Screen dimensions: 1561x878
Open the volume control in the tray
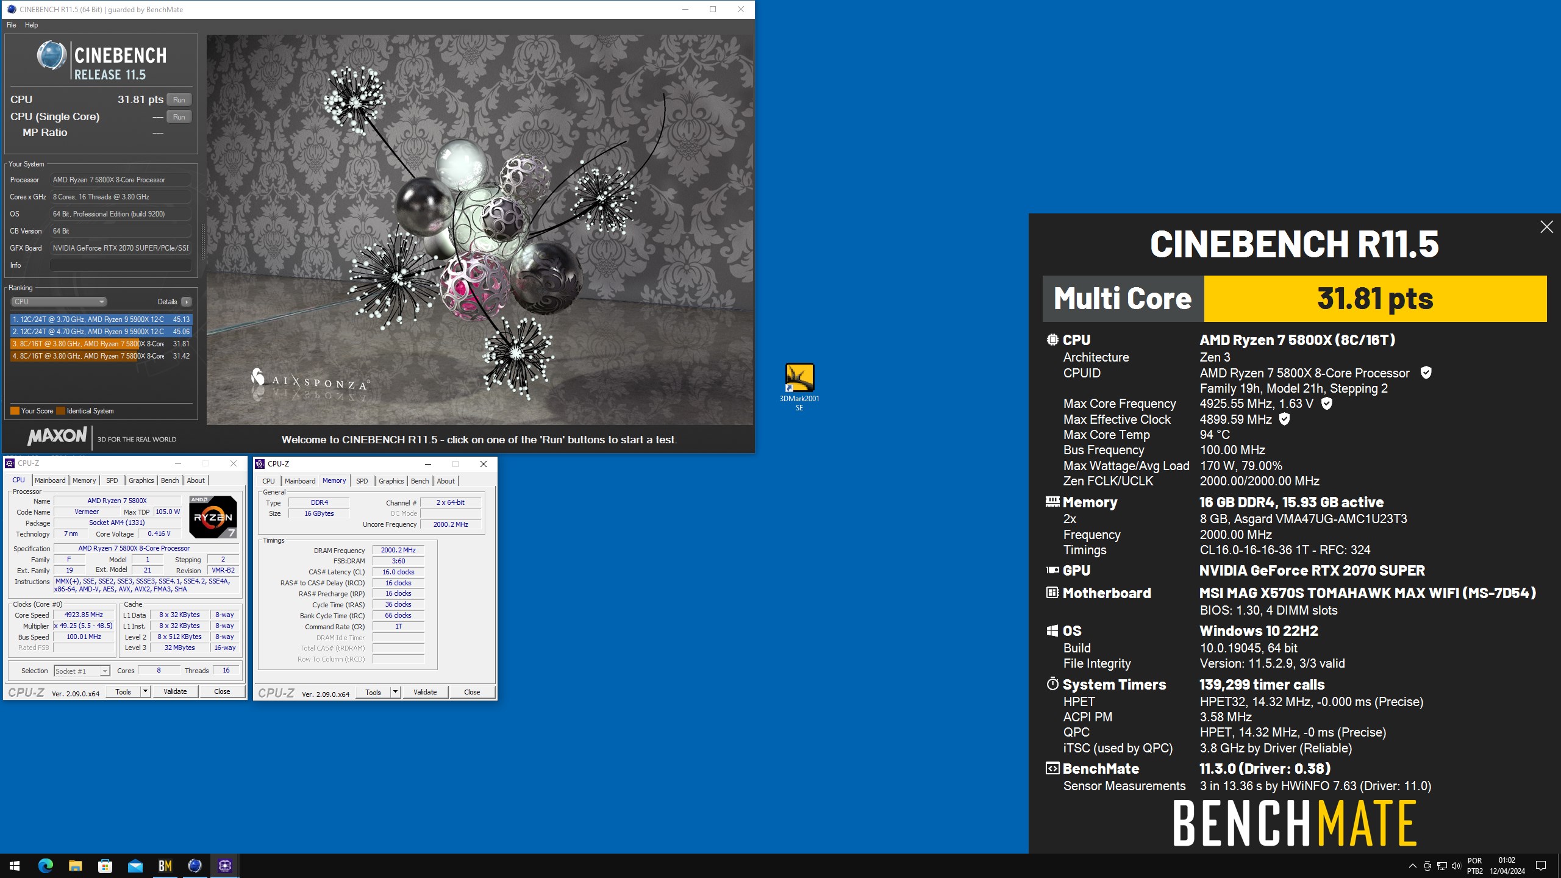1456,866
